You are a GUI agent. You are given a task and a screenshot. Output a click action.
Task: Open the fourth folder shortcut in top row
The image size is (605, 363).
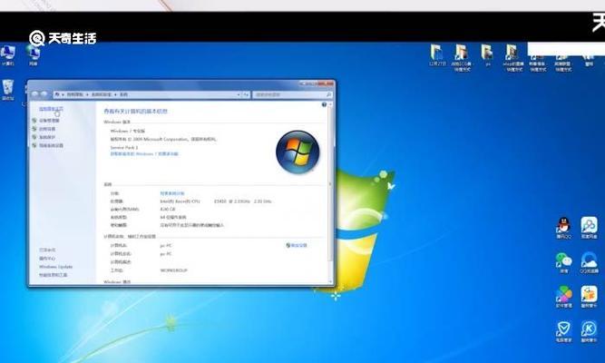[513, 57]
